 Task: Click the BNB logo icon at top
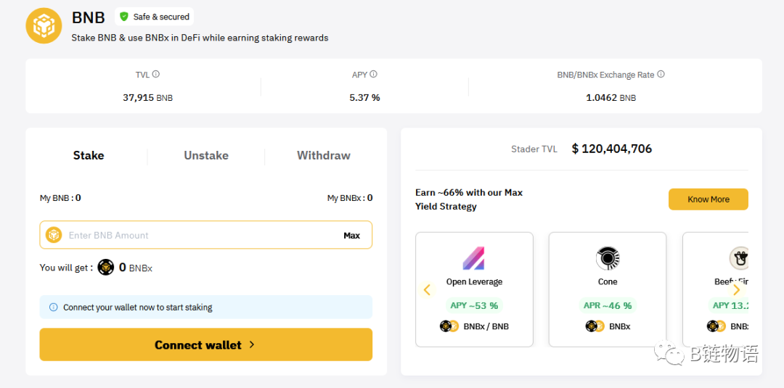44,26
